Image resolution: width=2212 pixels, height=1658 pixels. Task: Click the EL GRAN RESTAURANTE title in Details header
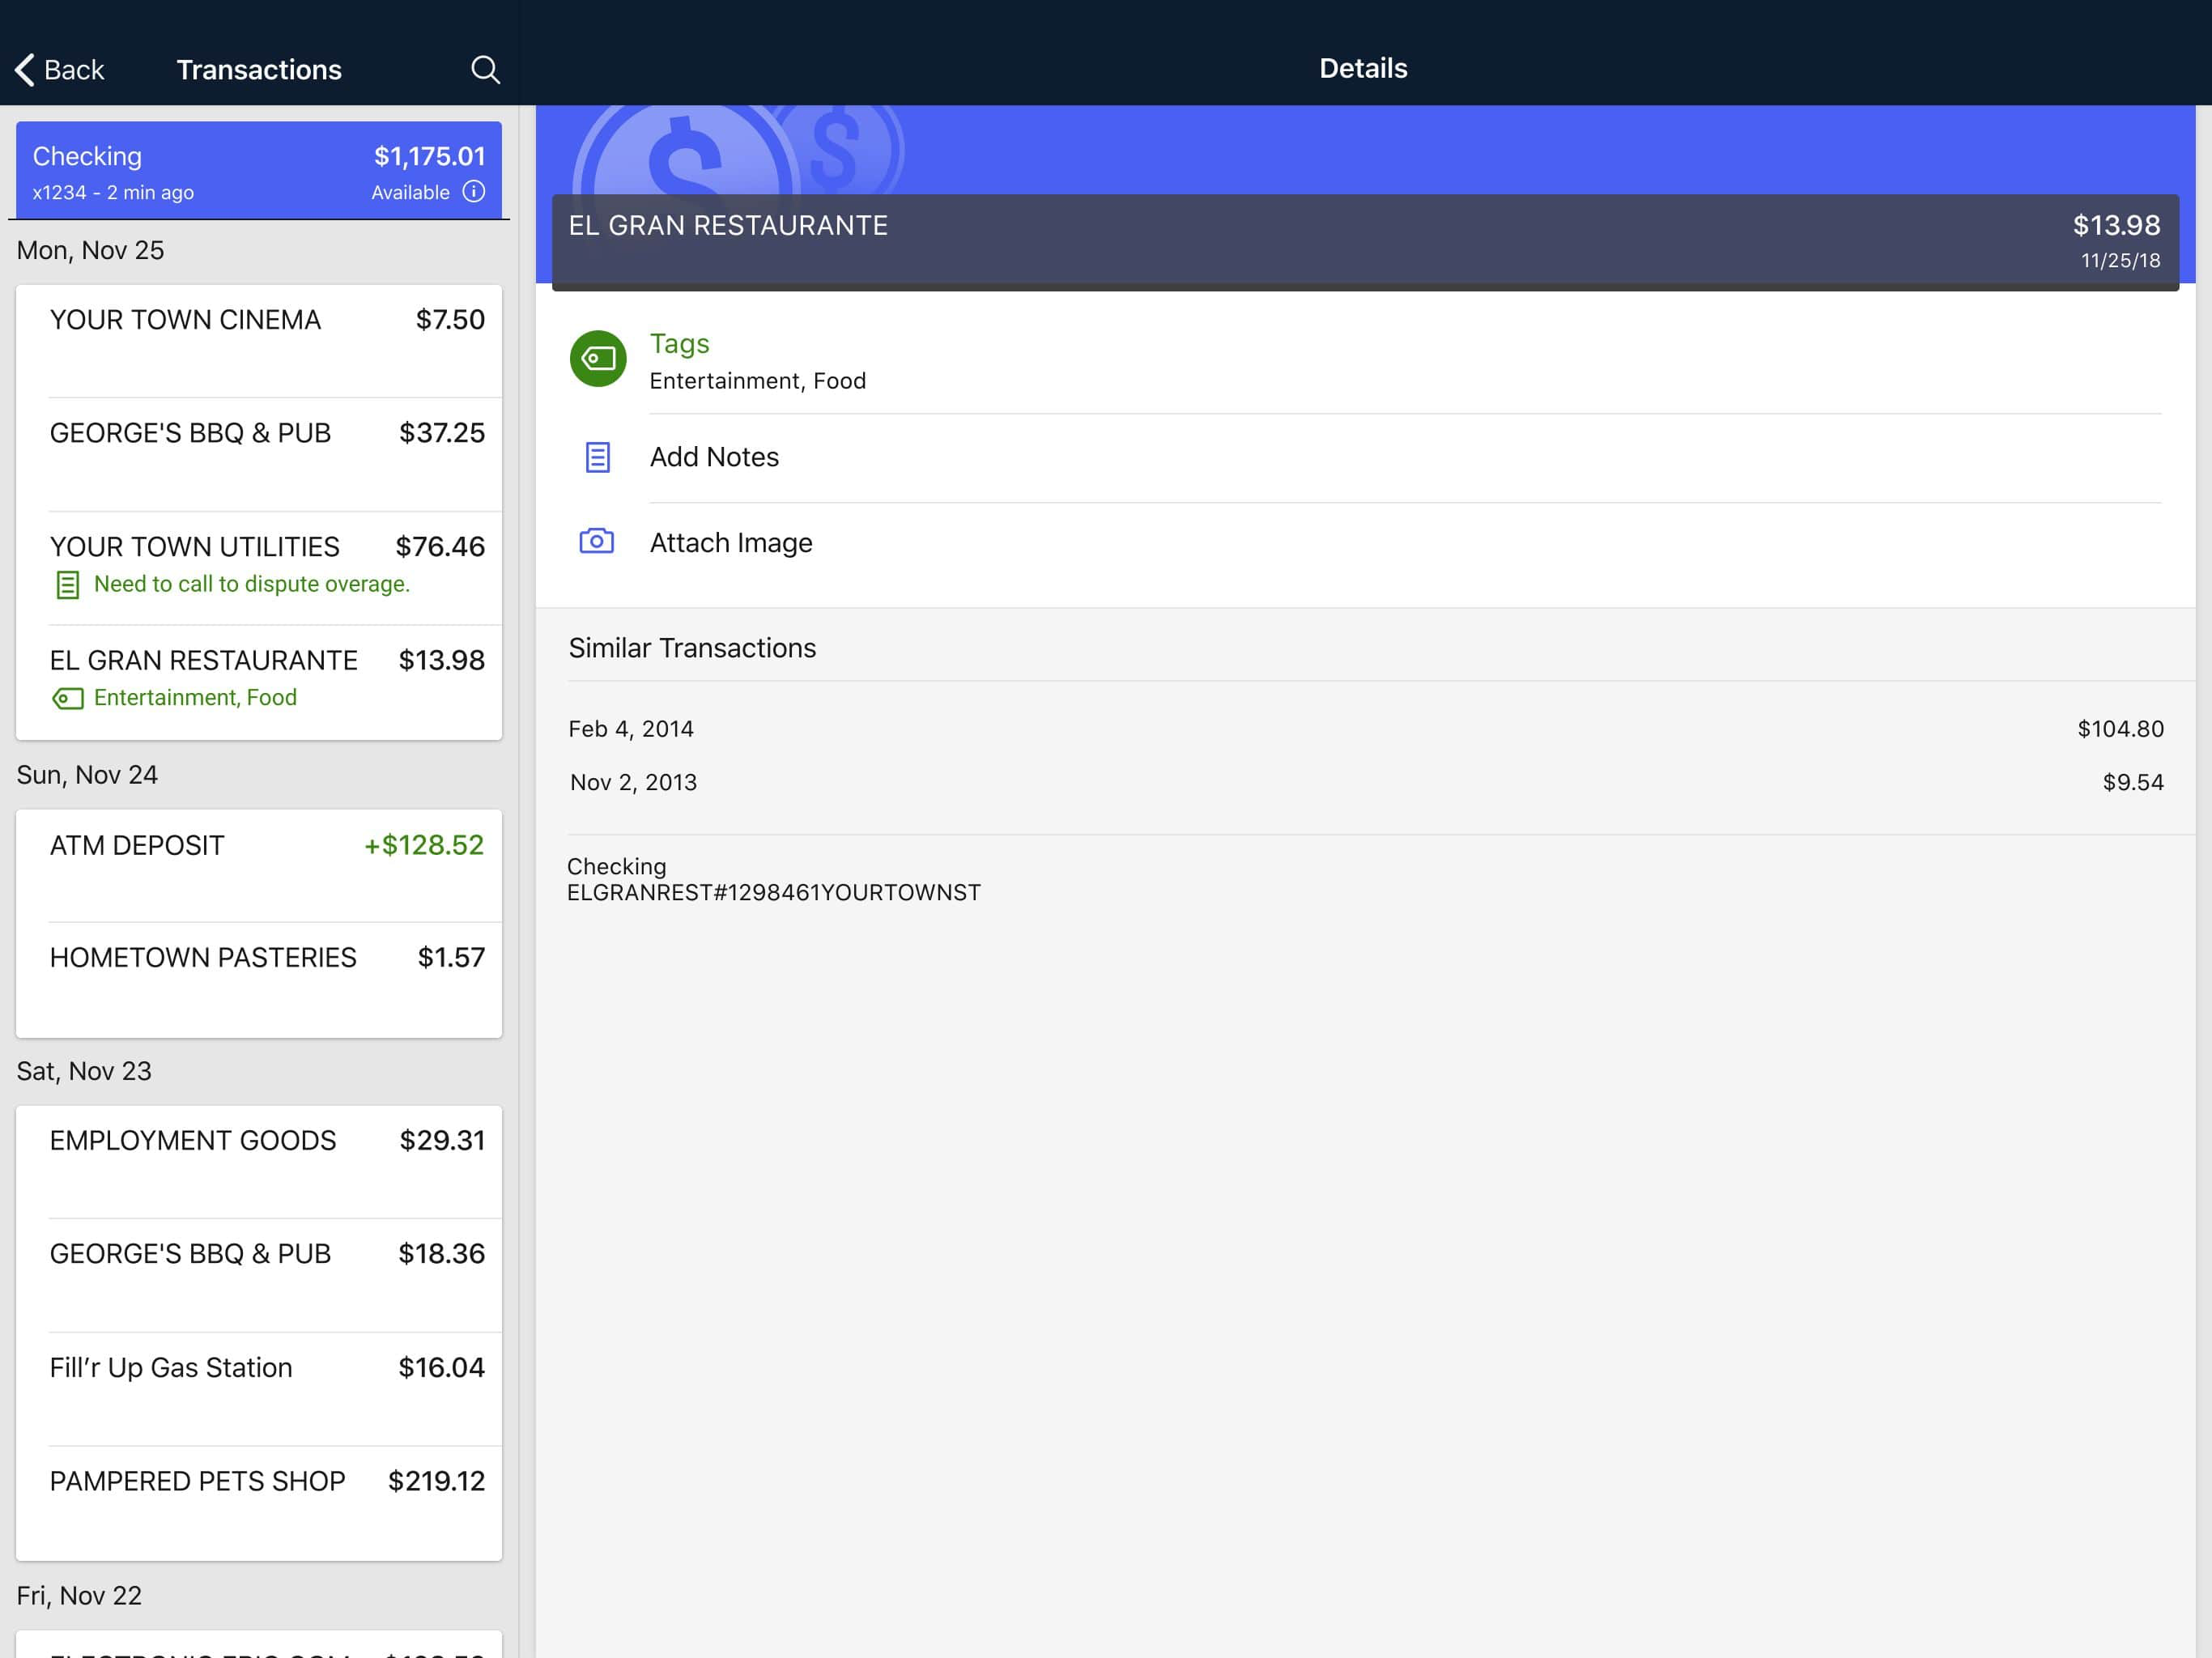point(728,226)
